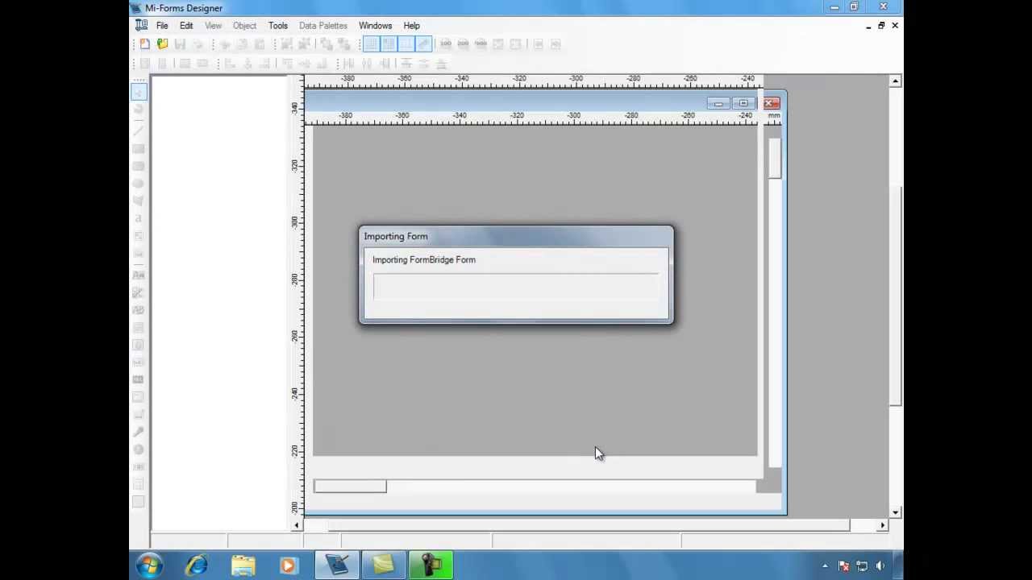Viewport: 1032px width, 580px height.
Task: Select the Line drawing tool
Action: 139,130
